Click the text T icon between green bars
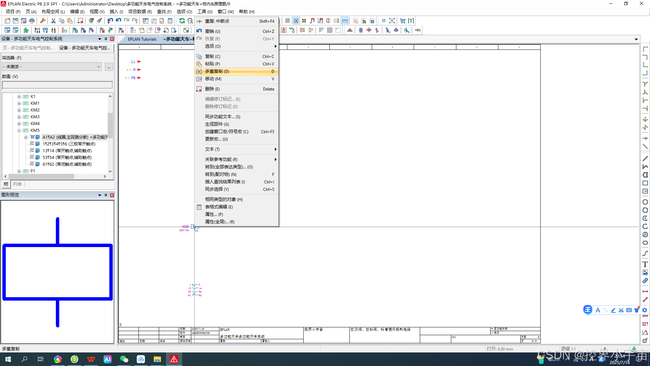 (411, 21)
